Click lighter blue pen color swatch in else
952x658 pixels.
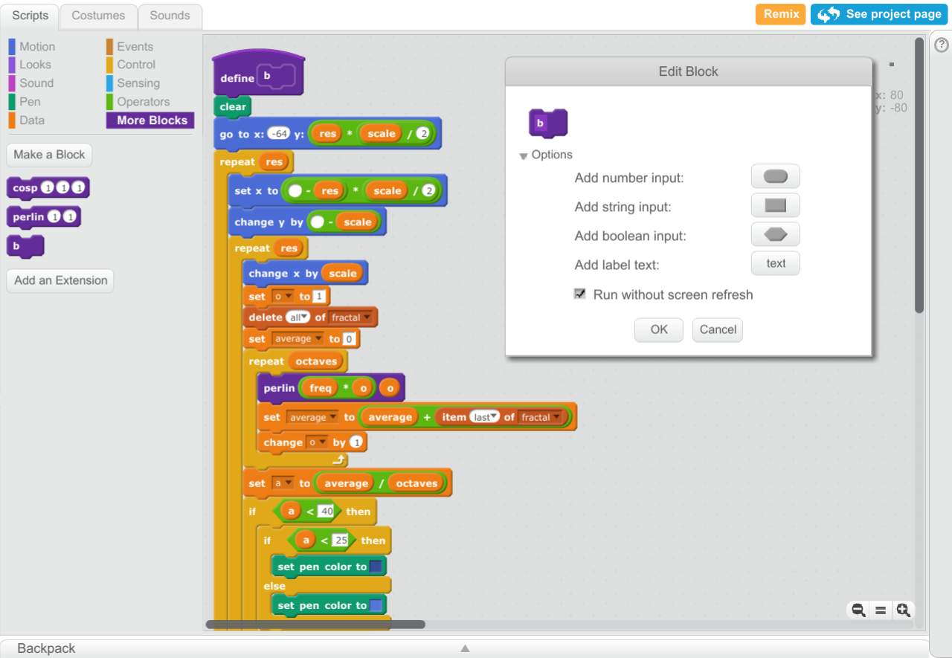376,605
